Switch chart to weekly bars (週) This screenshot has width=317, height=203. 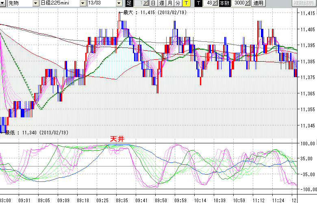click(x=162, y=3)
